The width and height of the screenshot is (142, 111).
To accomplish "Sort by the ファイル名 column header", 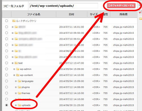I will (34, 14).
